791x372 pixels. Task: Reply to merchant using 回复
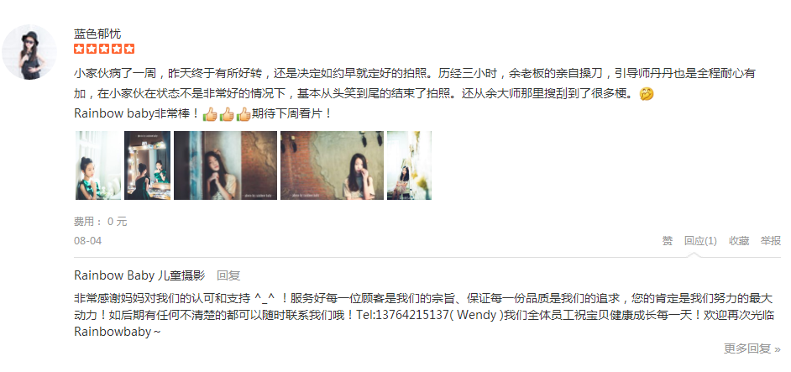tap(228, 275)
